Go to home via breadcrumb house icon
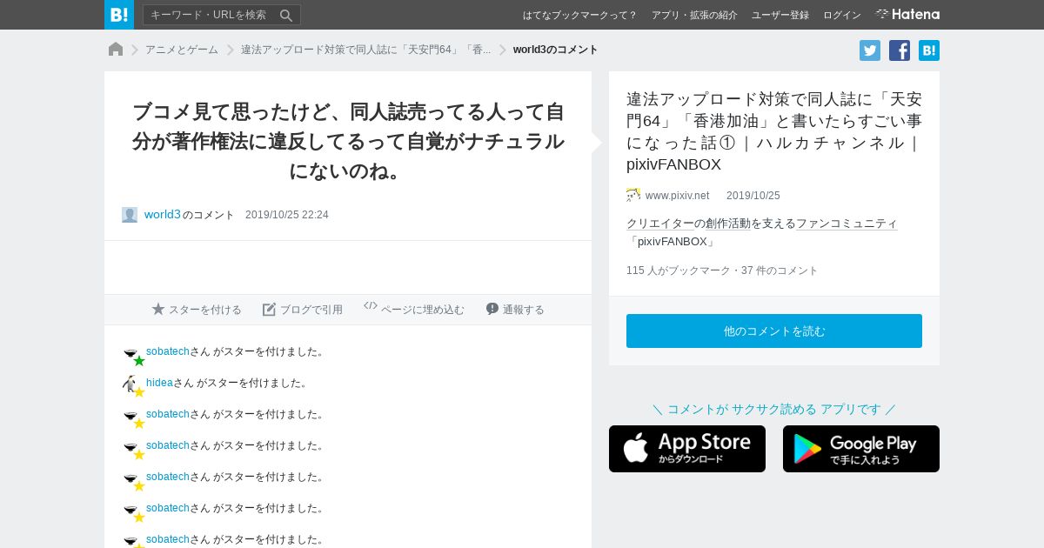Screen dimensions: 1044x548 coord(116,50)
